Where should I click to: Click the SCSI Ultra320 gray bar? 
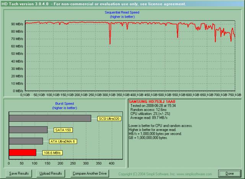(50, 118)
